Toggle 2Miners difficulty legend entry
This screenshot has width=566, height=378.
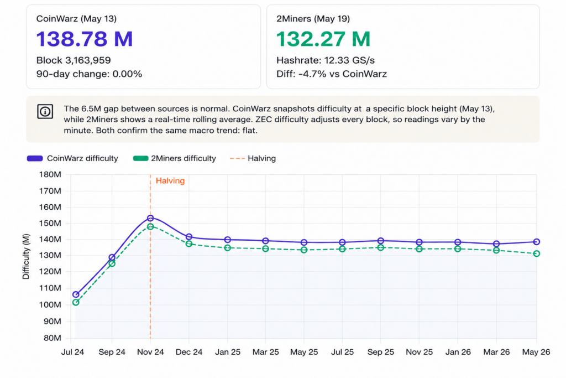pos(175,158)
